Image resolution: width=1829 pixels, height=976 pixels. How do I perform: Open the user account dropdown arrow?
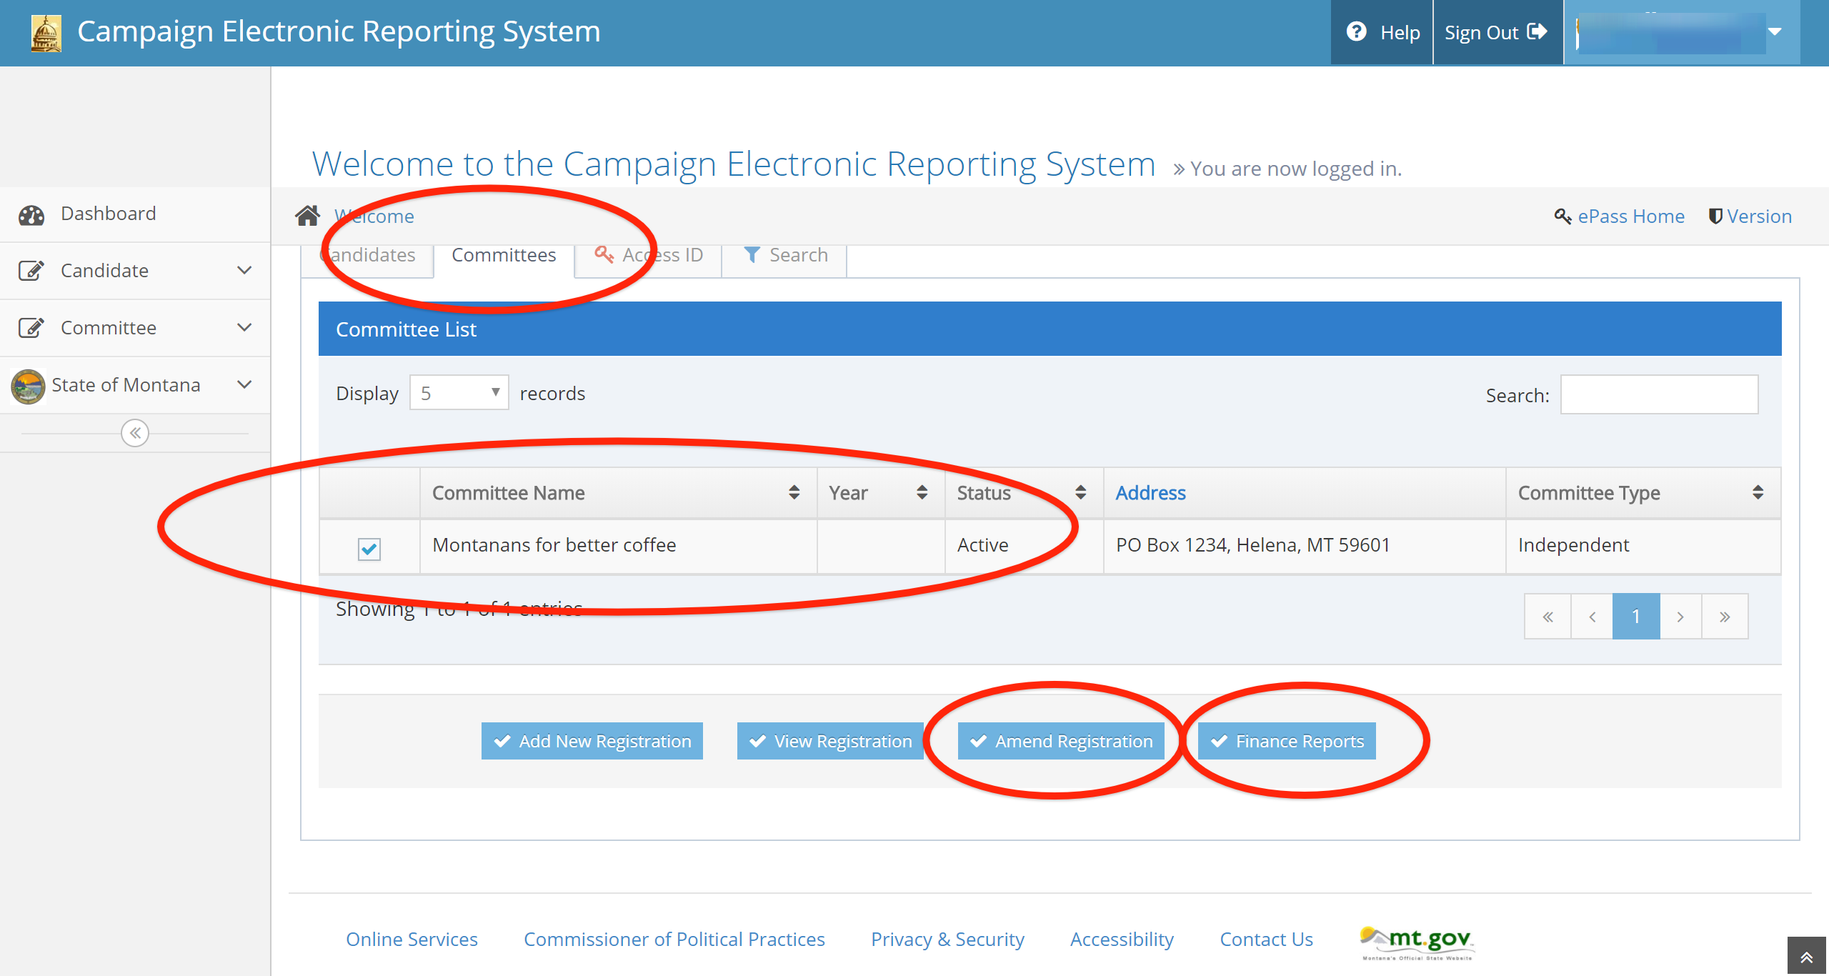click(1775, 32)
